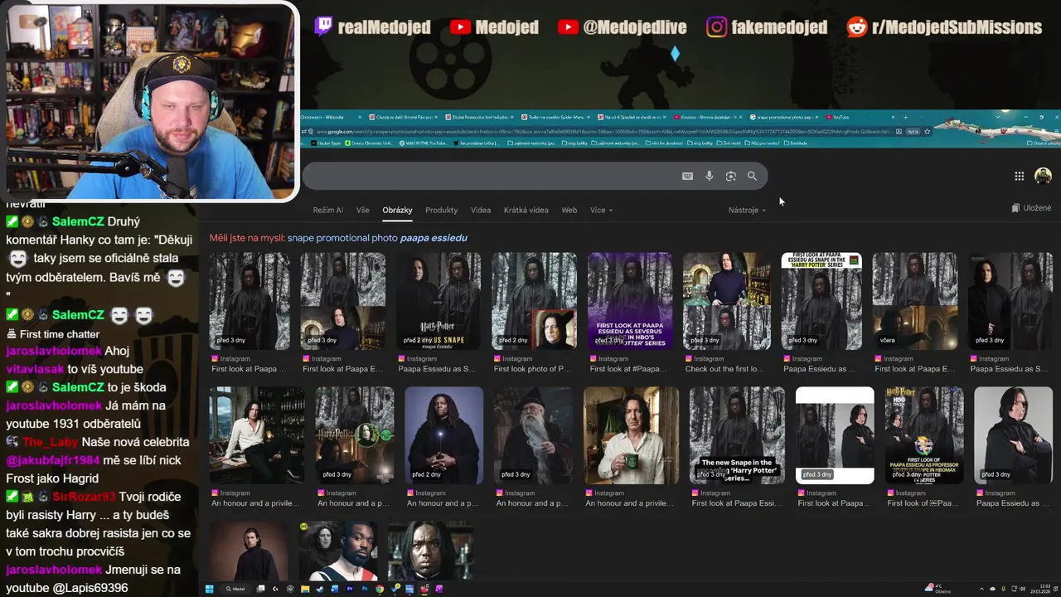Open The new Snape in the upcoming series thumbnail

(x=737, y=435)
